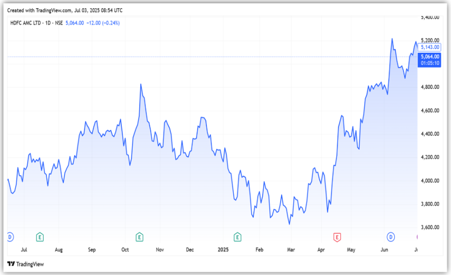Click the 5,400.00 price axis label
The height and width of the screenshot is (275, 451).
430,17
